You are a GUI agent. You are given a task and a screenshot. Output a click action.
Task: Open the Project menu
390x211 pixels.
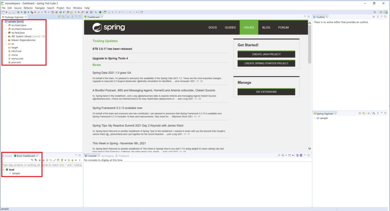tap(60, 8)
